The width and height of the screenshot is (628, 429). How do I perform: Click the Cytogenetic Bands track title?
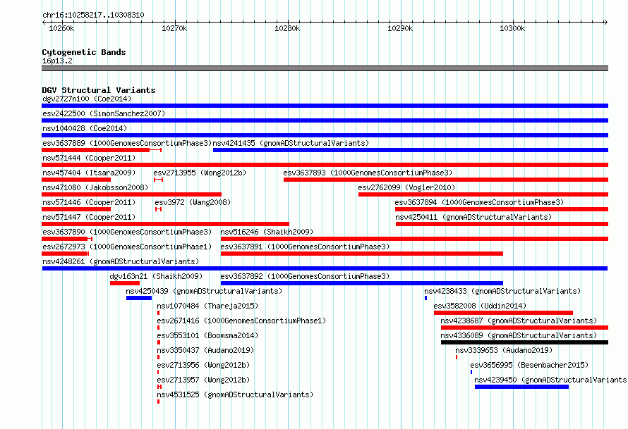click(84, 52)
